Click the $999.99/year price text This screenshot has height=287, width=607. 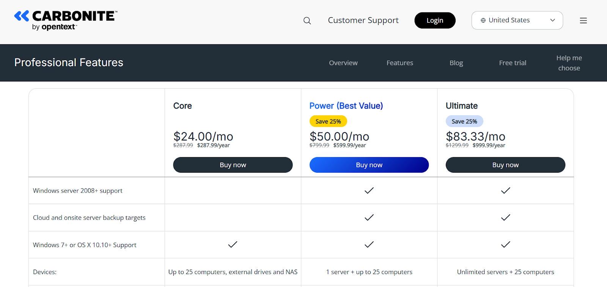coord(489,145)
